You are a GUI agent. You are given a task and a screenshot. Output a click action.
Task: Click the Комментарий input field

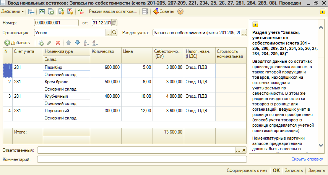[x=141, y=159]
